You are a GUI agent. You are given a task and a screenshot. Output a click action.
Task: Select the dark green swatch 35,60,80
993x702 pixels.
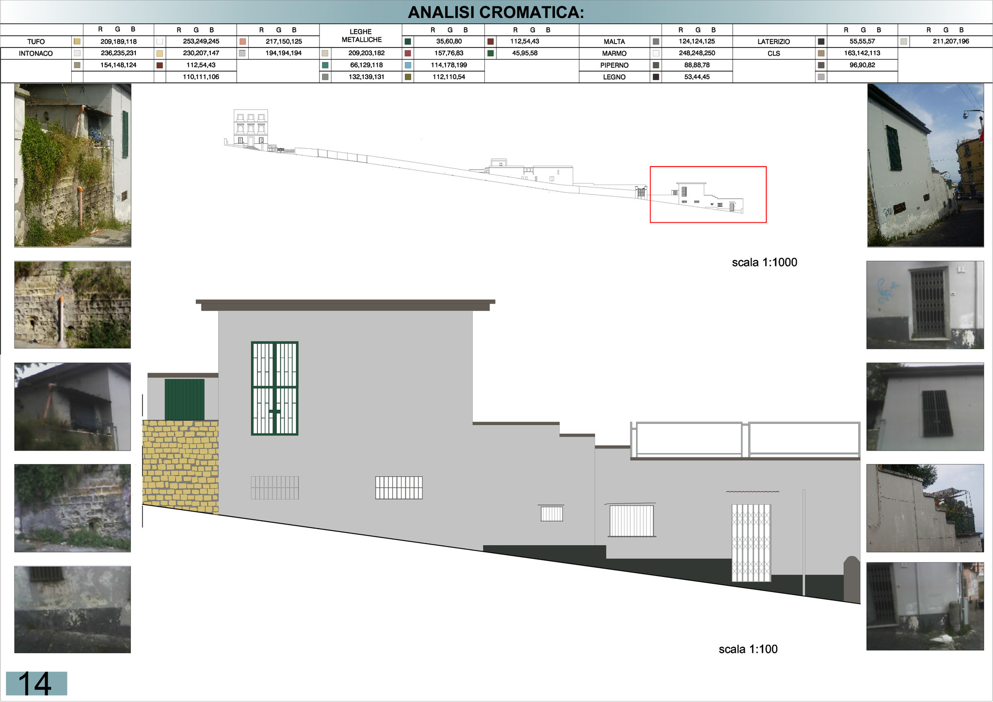point(408,42)
